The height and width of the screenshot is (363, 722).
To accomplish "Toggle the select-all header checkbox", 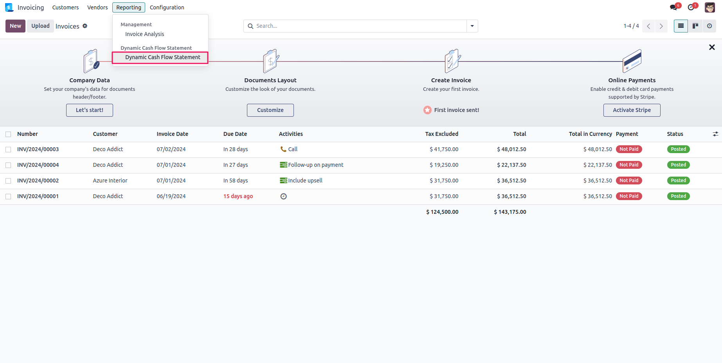I will tap(8, 134).
